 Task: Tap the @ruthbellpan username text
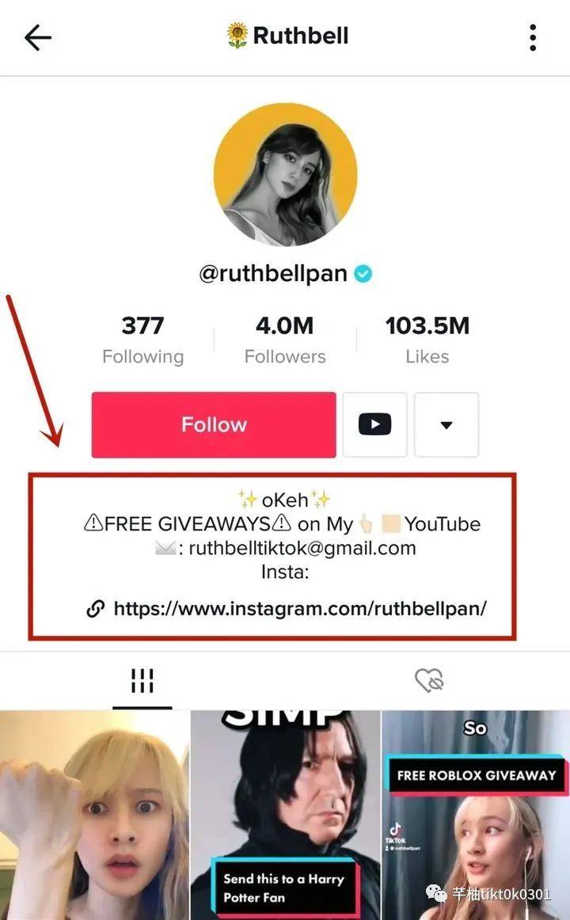(x=273, y=274)
